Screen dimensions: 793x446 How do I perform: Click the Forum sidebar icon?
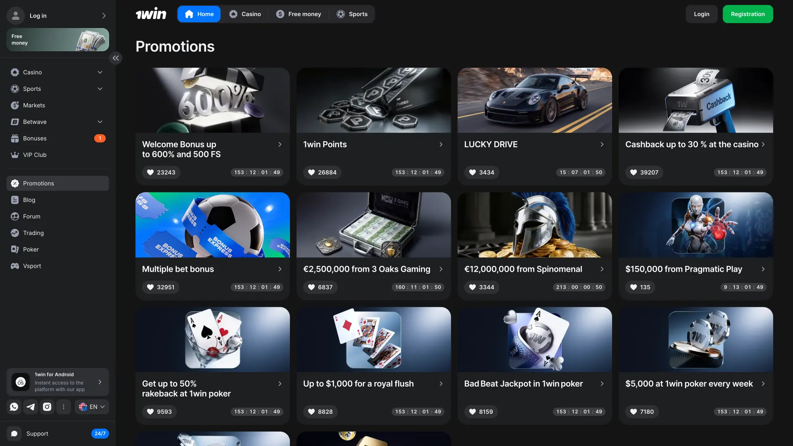(x=15, y=216)
